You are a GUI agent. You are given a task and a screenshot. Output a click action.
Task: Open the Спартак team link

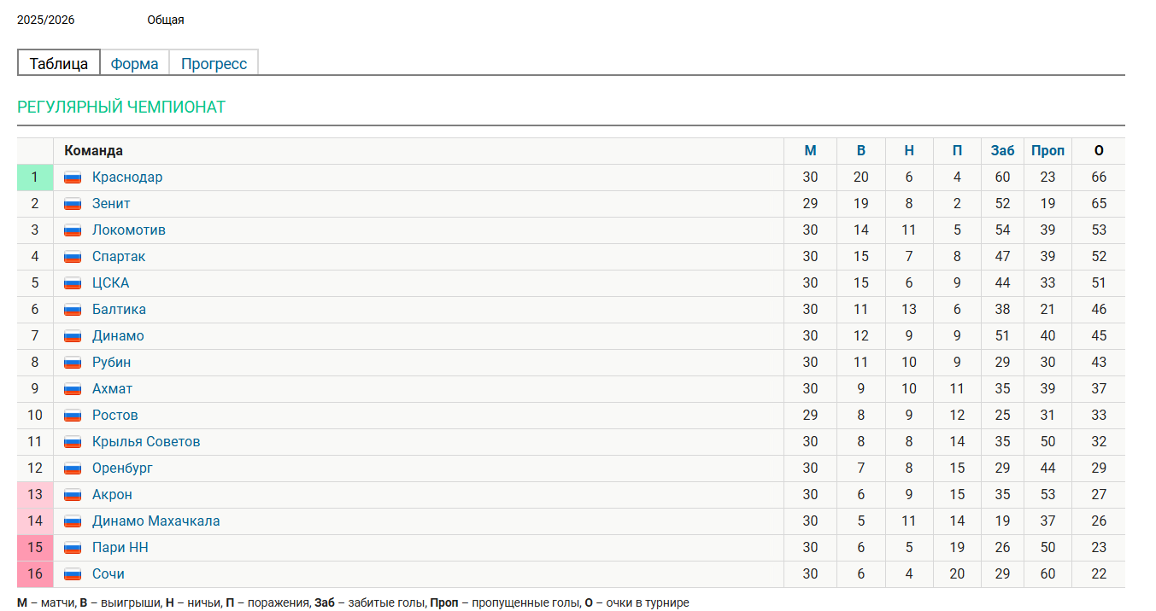(x=119, y=257)
